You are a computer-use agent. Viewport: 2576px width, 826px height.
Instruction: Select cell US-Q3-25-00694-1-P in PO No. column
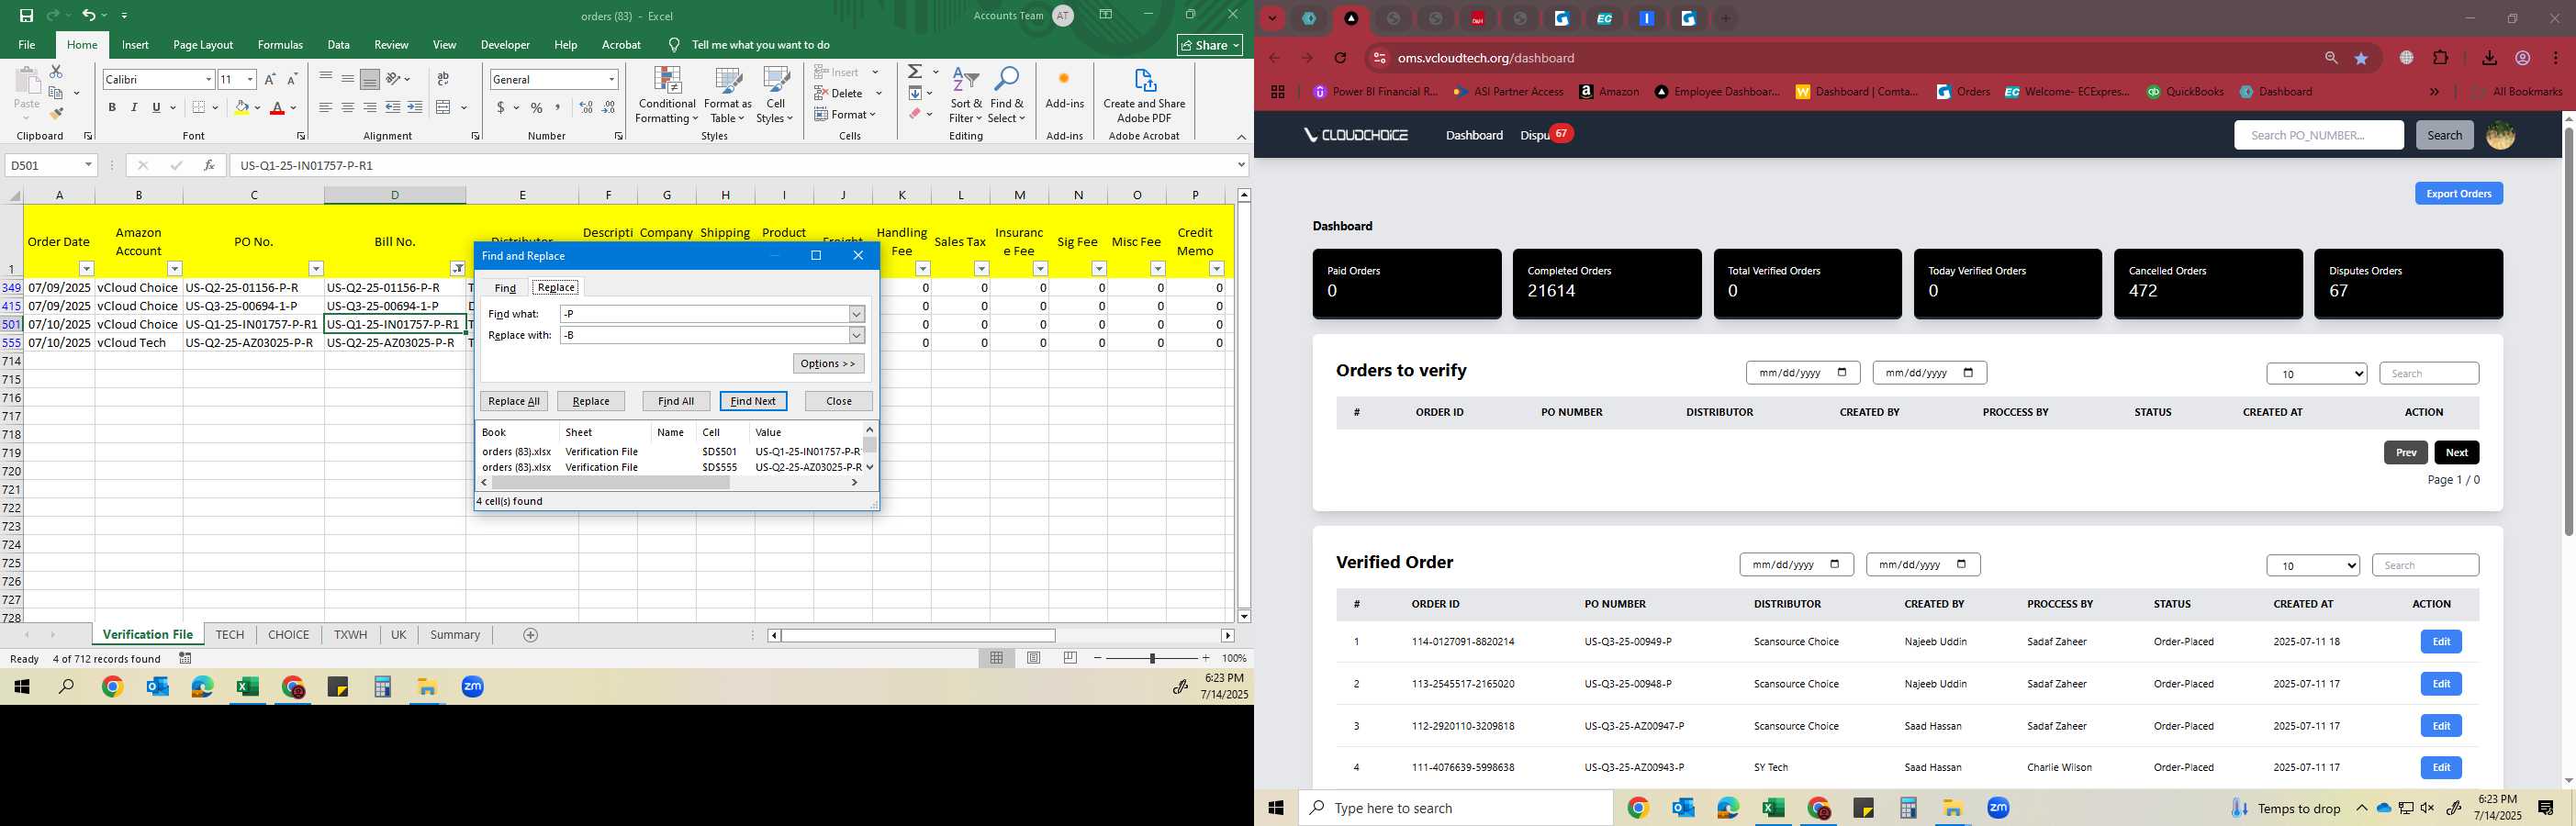[x=253, y=306]
